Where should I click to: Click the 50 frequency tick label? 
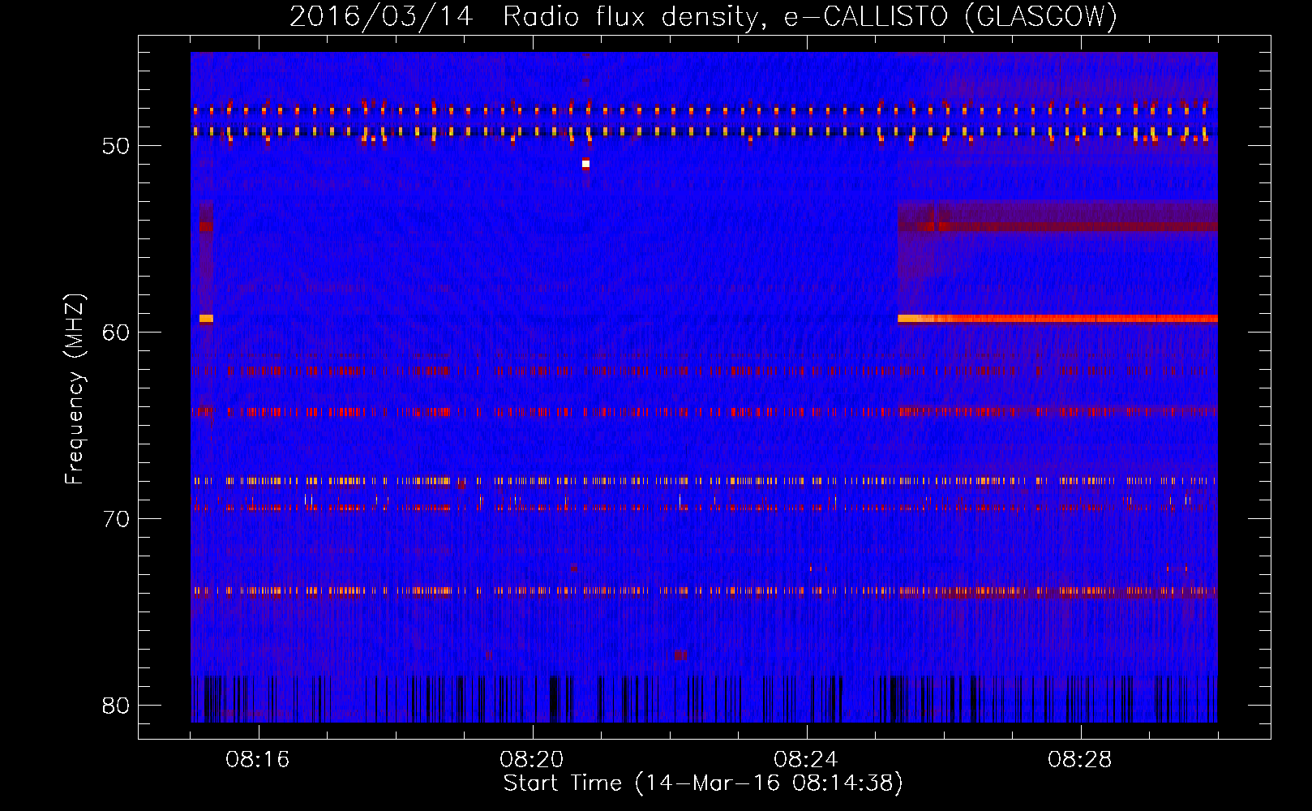[x=116, y=147]
